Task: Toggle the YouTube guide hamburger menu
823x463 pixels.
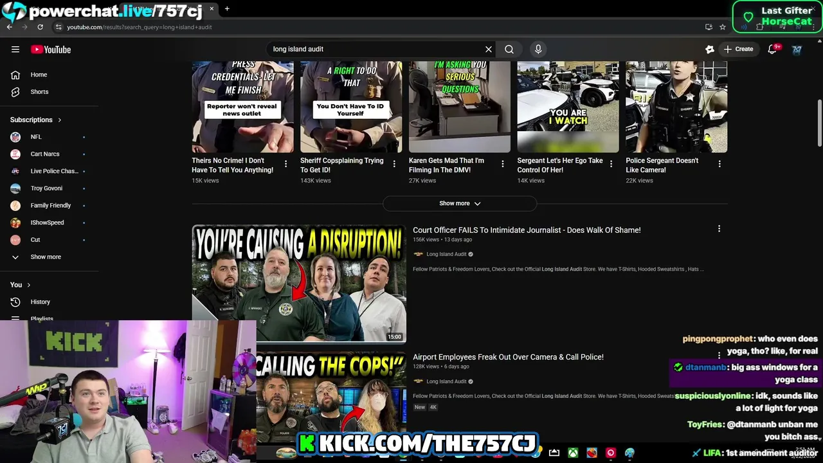Action: (x=15, y=50)
